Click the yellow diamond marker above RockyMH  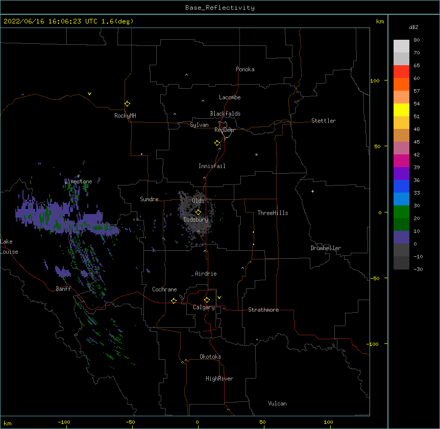point(127,104)
